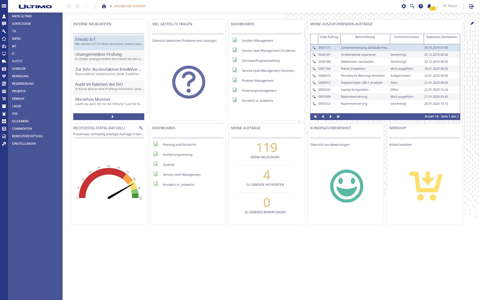Click the edit pencil on Meine auszuführenden Aufträge
This screenshot has width=480, height=300.
(x=472, y=23)
